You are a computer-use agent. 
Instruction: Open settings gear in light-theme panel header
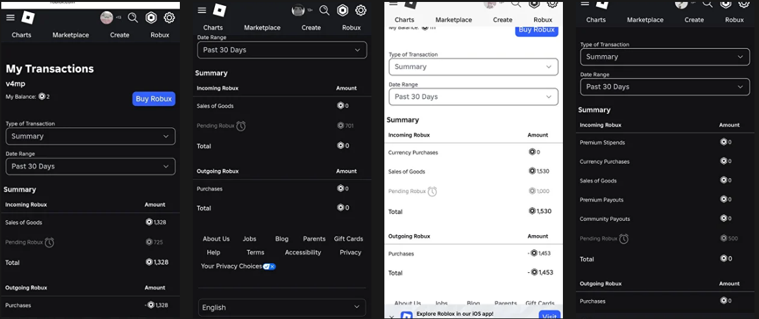(x=553, y=3)
